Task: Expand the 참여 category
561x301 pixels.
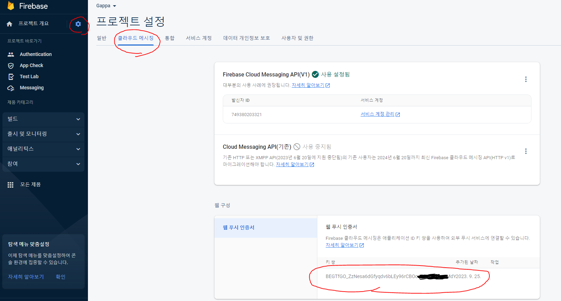Action: [x=43, y=164]
